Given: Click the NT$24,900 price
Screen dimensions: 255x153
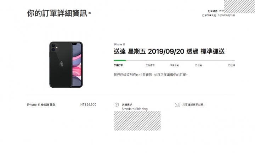Looking at the screenshot, I should point(88,105).
